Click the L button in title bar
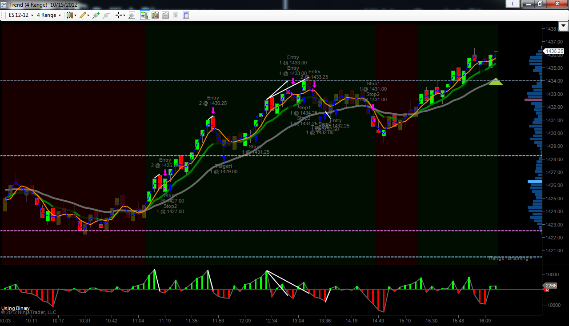 [513, 4]
